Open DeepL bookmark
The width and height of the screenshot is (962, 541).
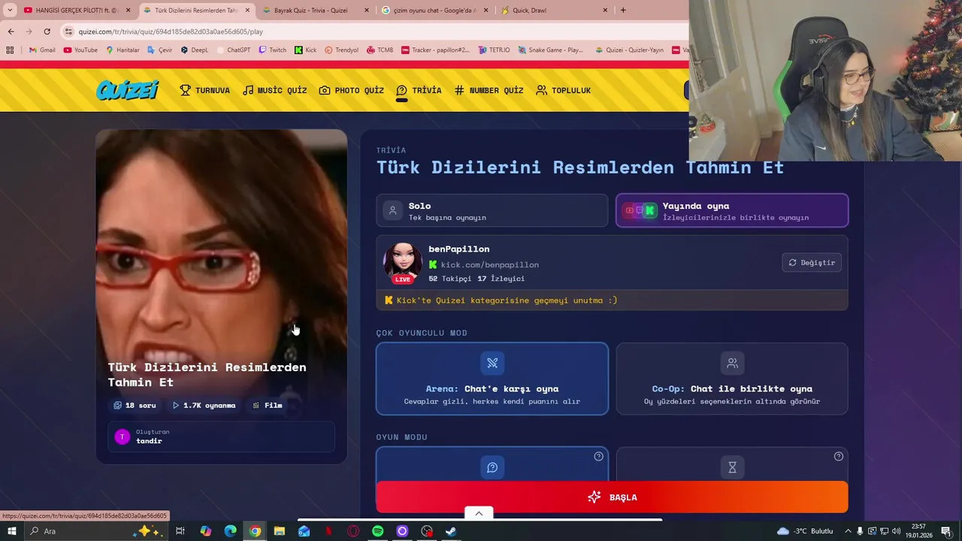point(194,50)
